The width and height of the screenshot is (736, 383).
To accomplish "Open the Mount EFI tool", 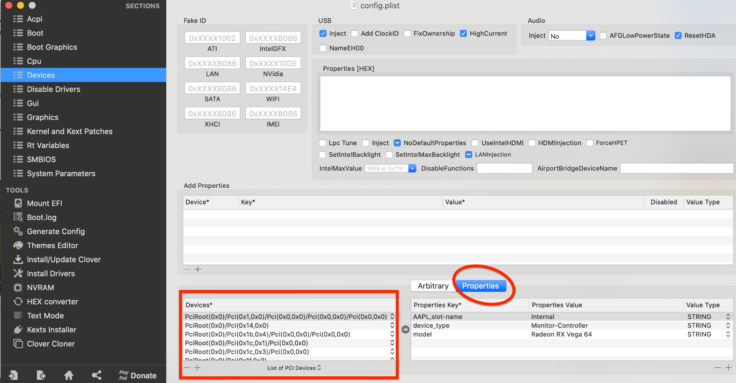I will point(44,203).
